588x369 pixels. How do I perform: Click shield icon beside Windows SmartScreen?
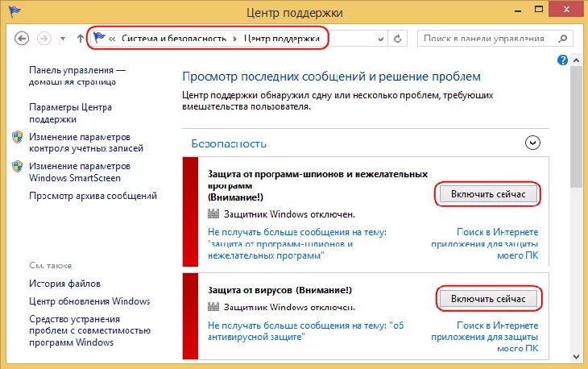17,166
